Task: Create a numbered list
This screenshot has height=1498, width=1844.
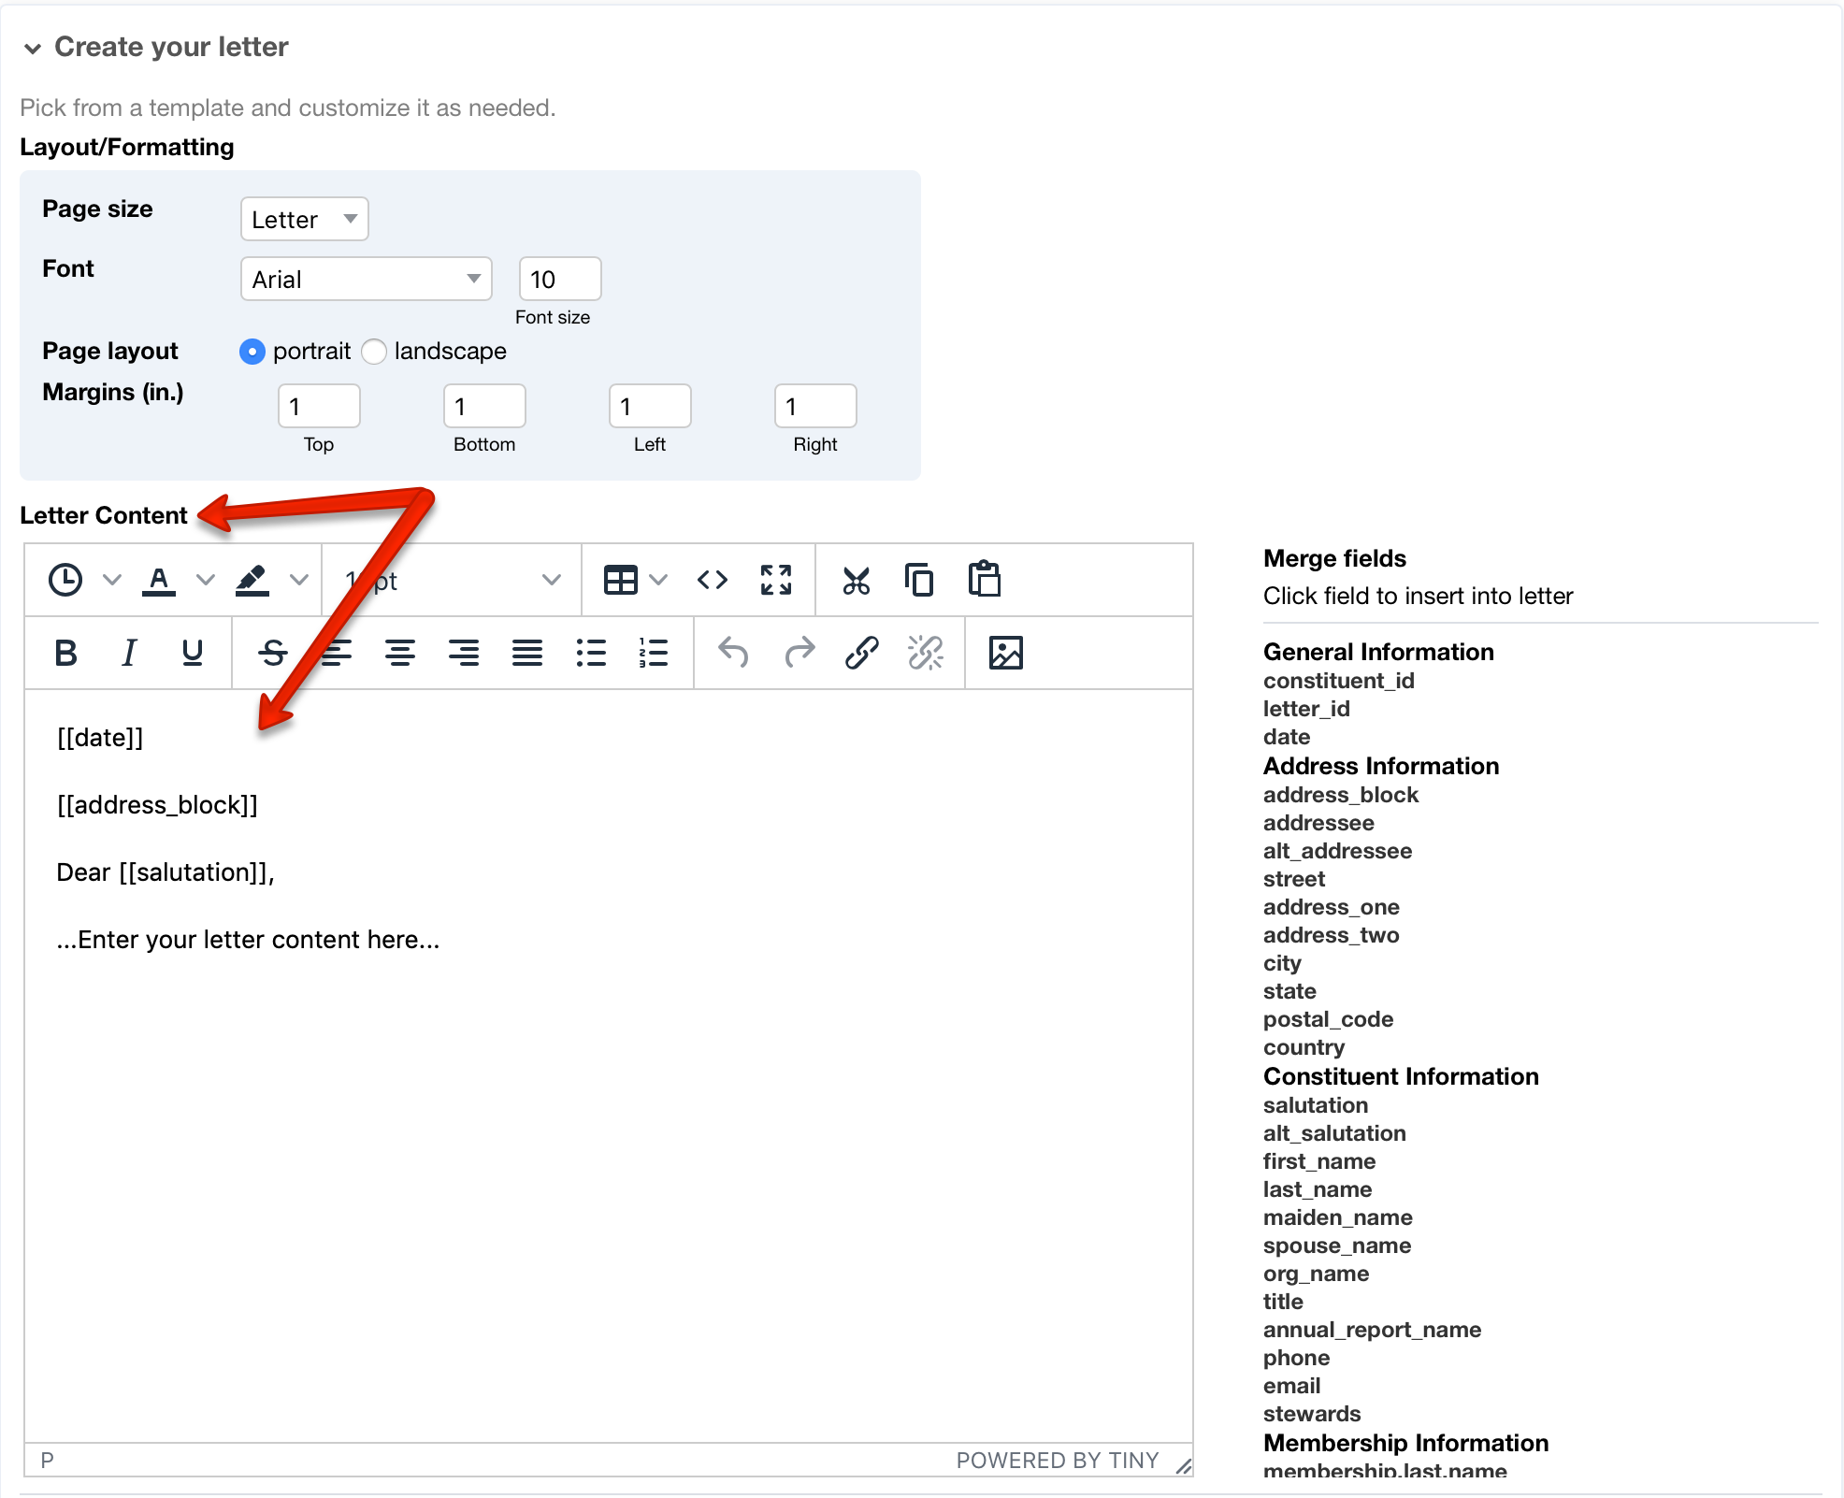Action: 653,653
